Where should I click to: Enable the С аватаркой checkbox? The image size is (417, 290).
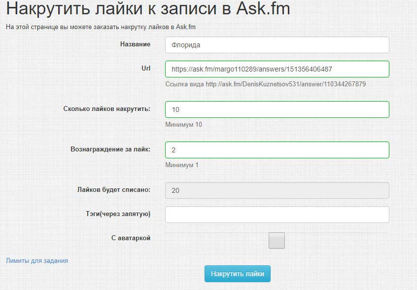pos(277,240)
